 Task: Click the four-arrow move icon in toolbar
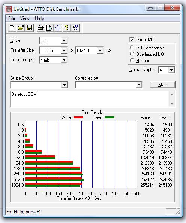click(58, 28)
